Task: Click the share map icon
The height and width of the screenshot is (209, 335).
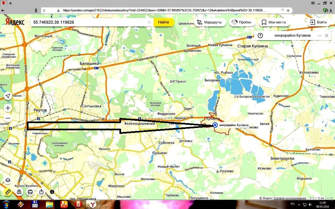Action: pos(42,192)
